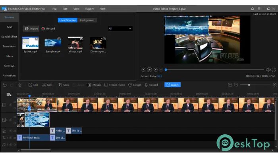278x158 pixels.
Task: Undo the last action
Action: click(x=5, y=85)
